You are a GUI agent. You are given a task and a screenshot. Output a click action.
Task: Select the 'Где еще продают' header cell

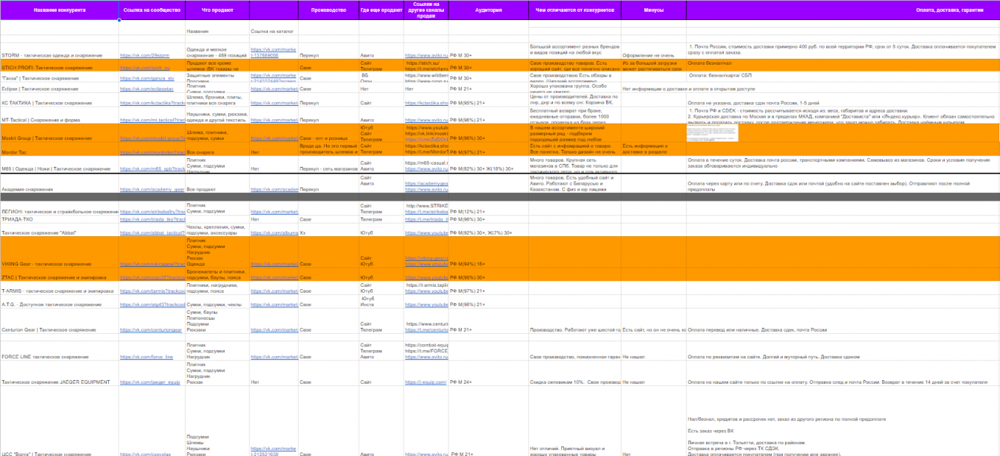pyautogui.click(x=381, y=10)
